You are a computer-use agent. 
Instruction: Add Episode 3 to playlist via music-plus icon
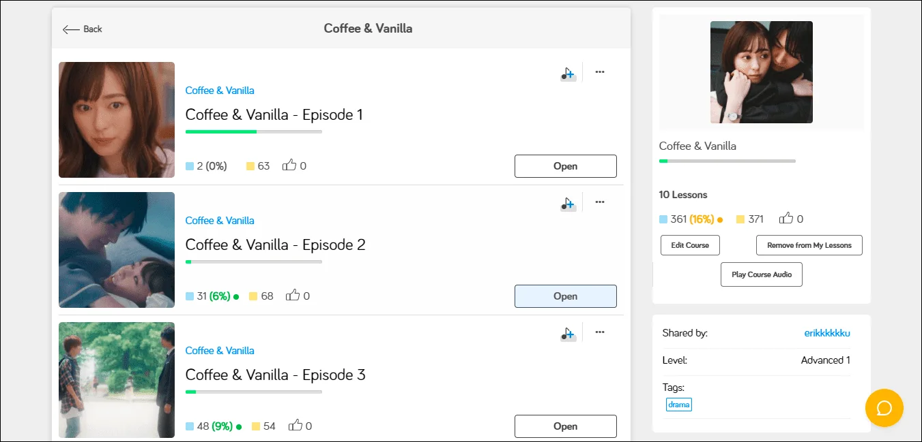(568, 334)
